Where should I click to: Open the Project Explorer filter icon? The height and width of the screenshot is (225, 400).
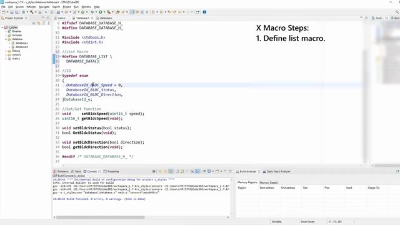pos(43,23)
